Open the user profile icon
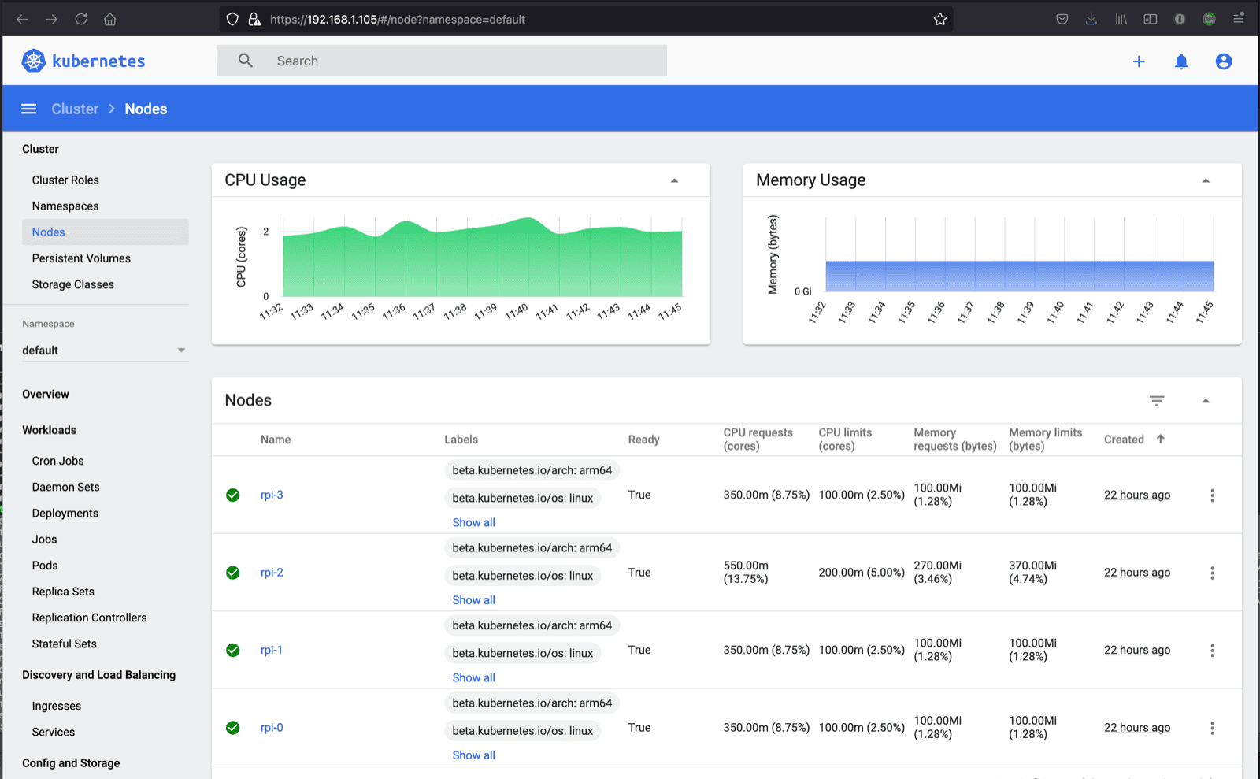 click(1223, 61)
